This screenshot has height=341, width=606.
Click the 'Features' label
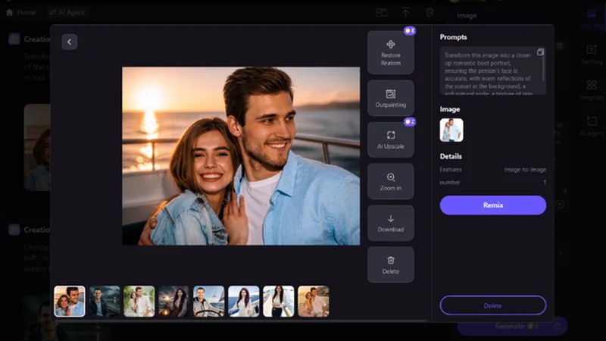point(450,170)
